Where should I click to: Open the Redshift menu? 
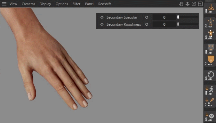105,4
